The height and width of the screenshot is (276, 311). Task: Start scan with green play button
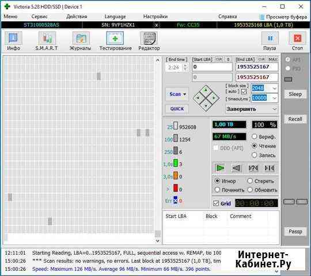[x=220, y=168]
